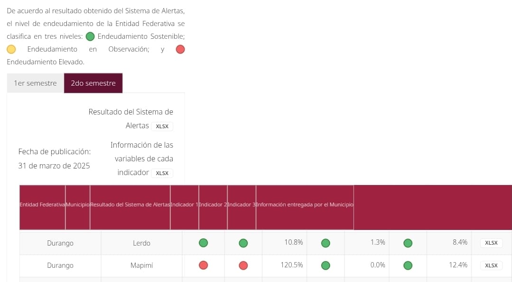Click Mapimí's green indicator left of 0.0%
512x282 pixels.
[x=326, y=265]
